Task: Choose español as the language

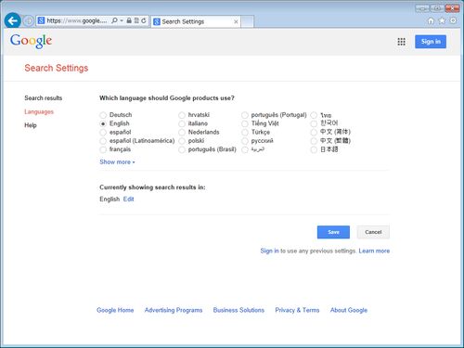Action: [x=103, y=133]
